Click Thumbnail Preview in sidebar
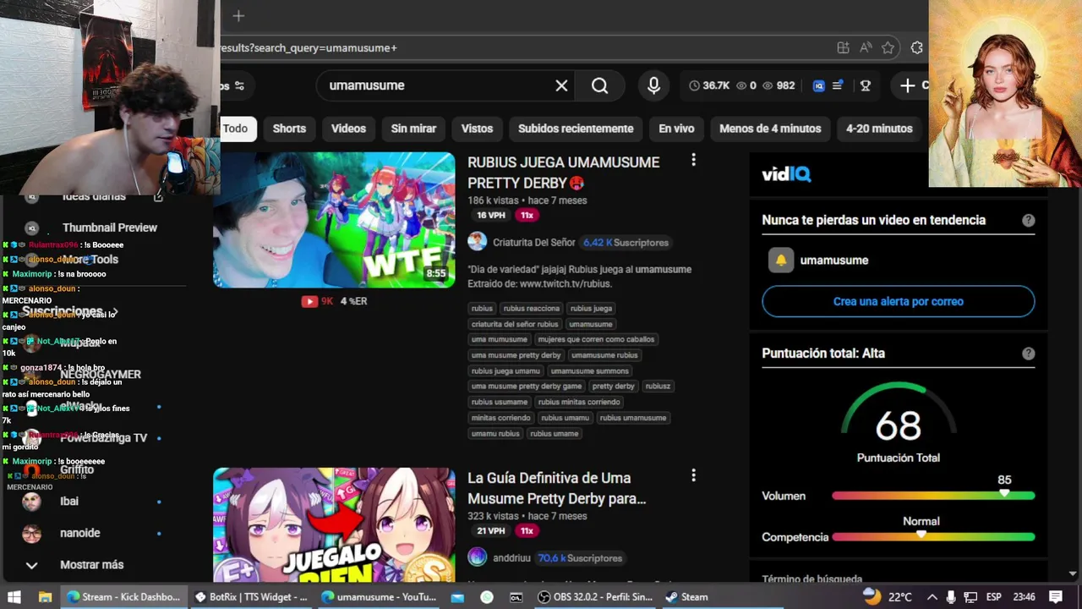Image resolution: width=1082 pixels, height=609 pixels. [x=110, y=228]
